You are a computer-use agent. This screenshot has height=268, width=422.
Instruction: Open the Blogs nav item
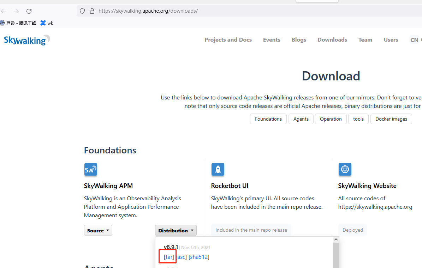299,40
